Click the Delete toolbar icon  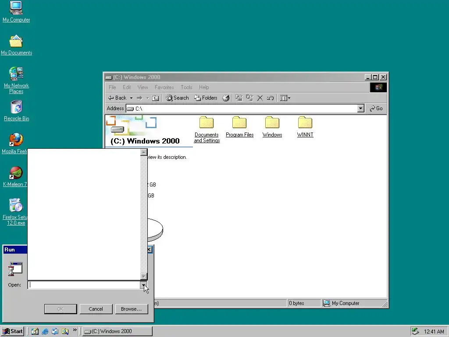point(260,98)
